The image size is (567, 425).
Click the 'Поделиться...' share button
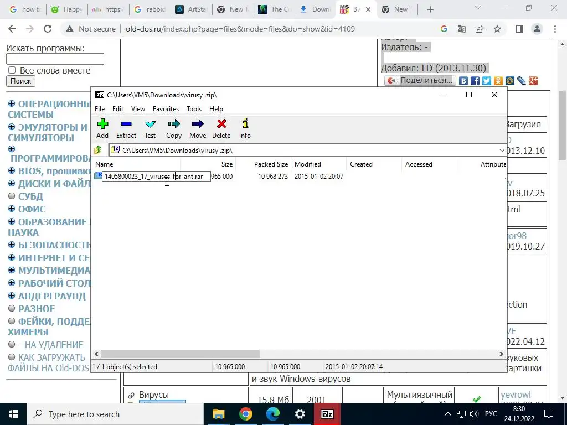pos(420,81)
